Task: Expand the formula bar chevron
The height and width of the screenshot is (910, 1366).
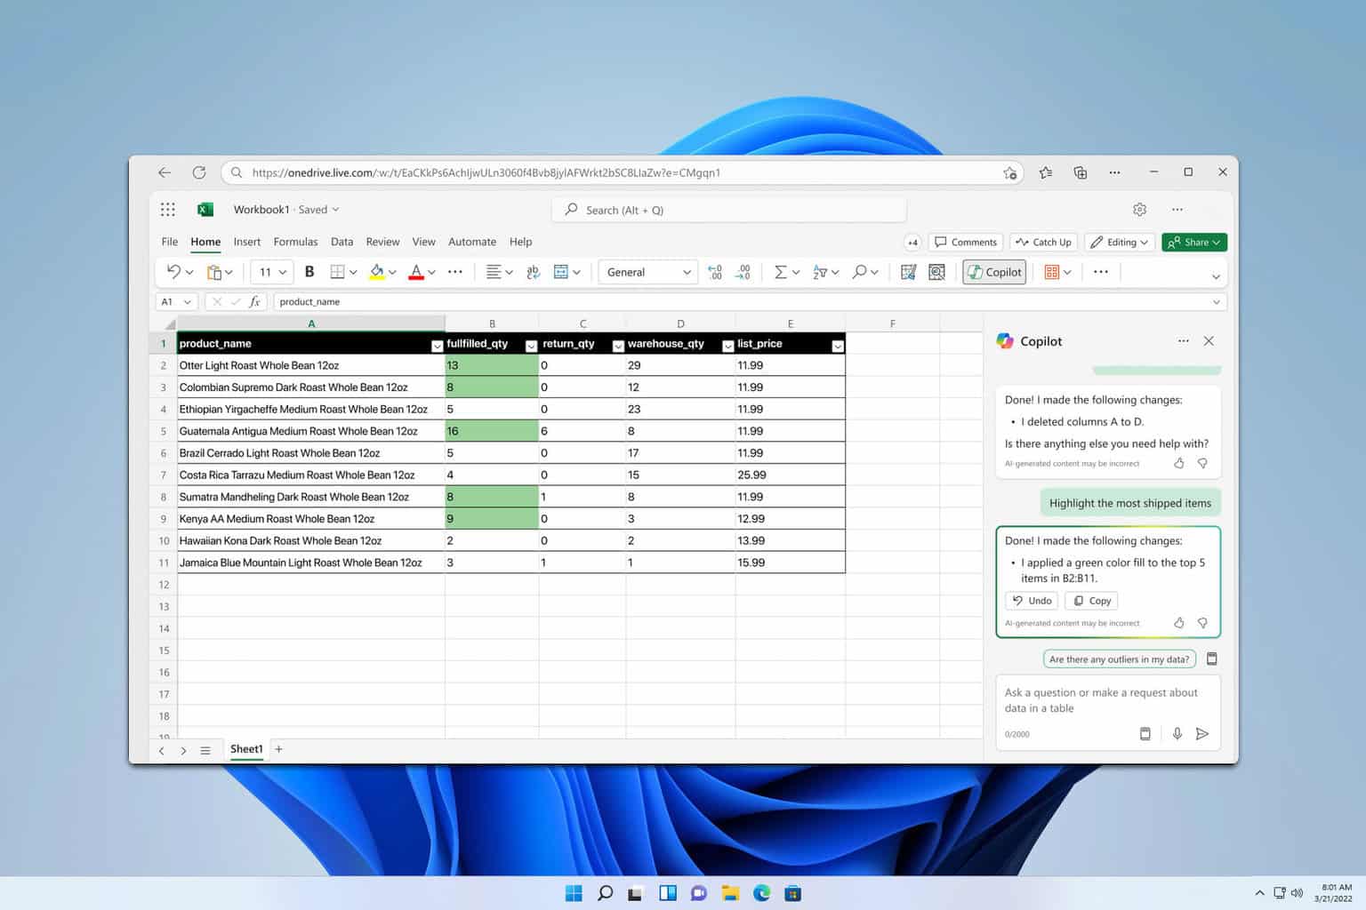Action: (1217, 302)
